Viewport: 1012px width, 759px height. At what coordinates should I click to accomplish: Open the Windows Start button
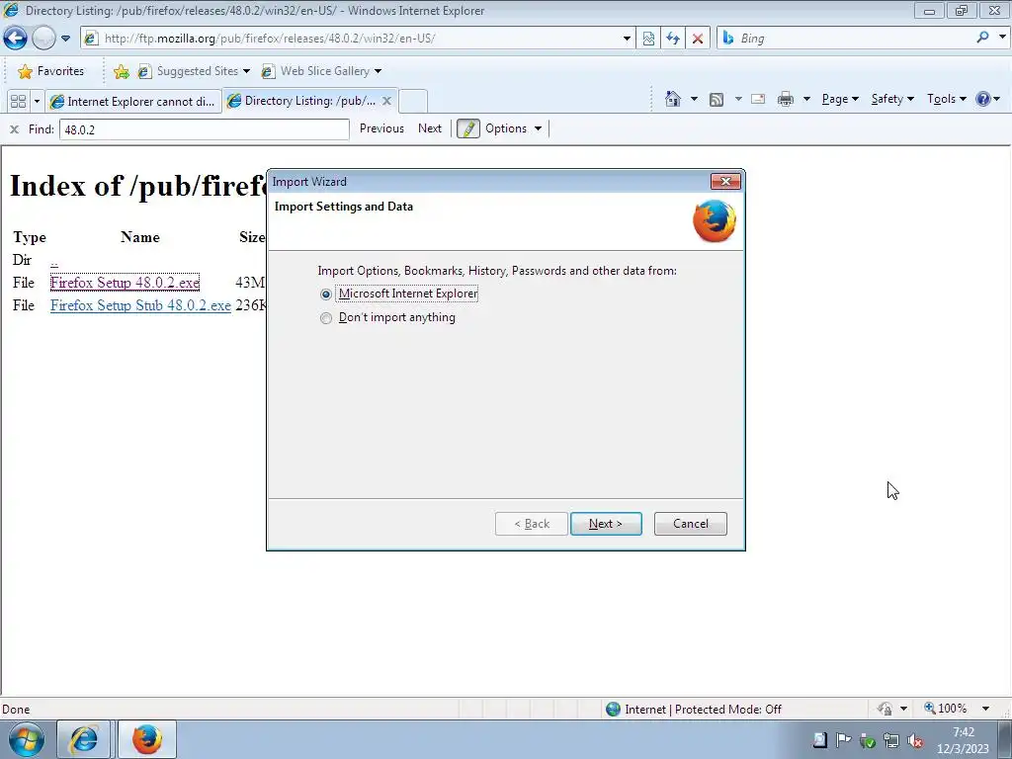27,739
